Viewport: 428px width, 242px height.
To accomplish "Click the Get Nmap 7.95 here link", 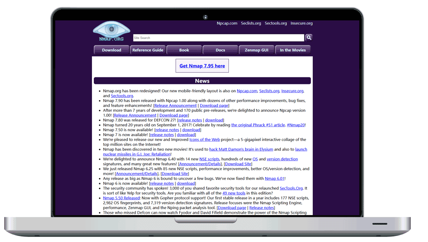I will point(202,66).
